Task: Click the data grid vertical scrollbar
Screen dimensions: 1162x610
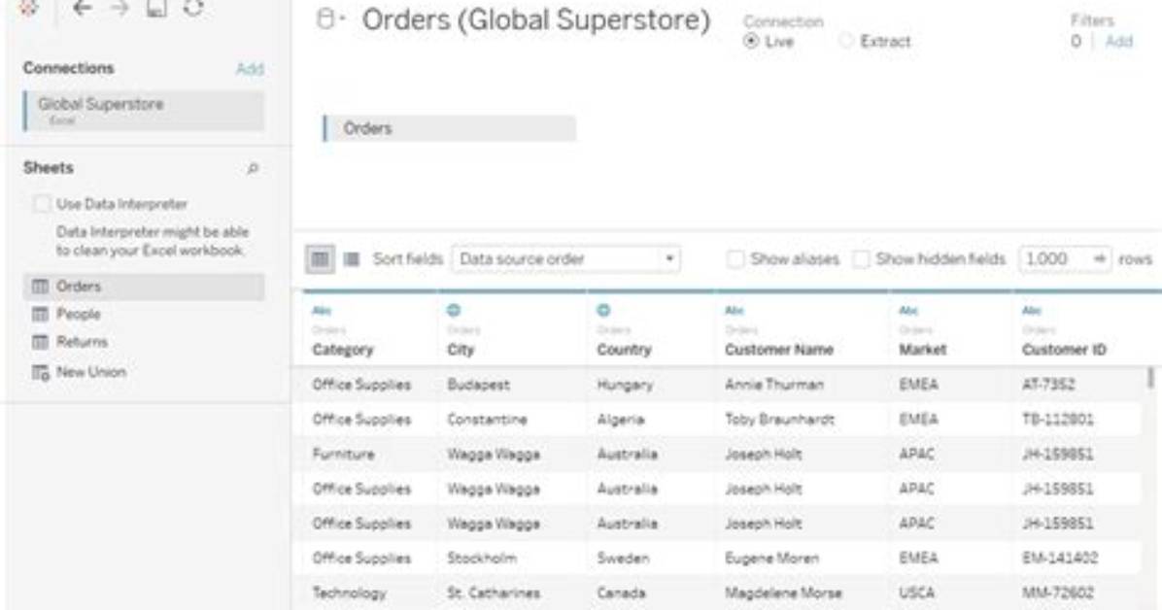Action: pyautogui.click(x=1150, y=378)
